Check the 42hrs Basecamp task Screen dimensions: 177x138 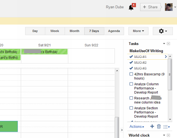131,74
